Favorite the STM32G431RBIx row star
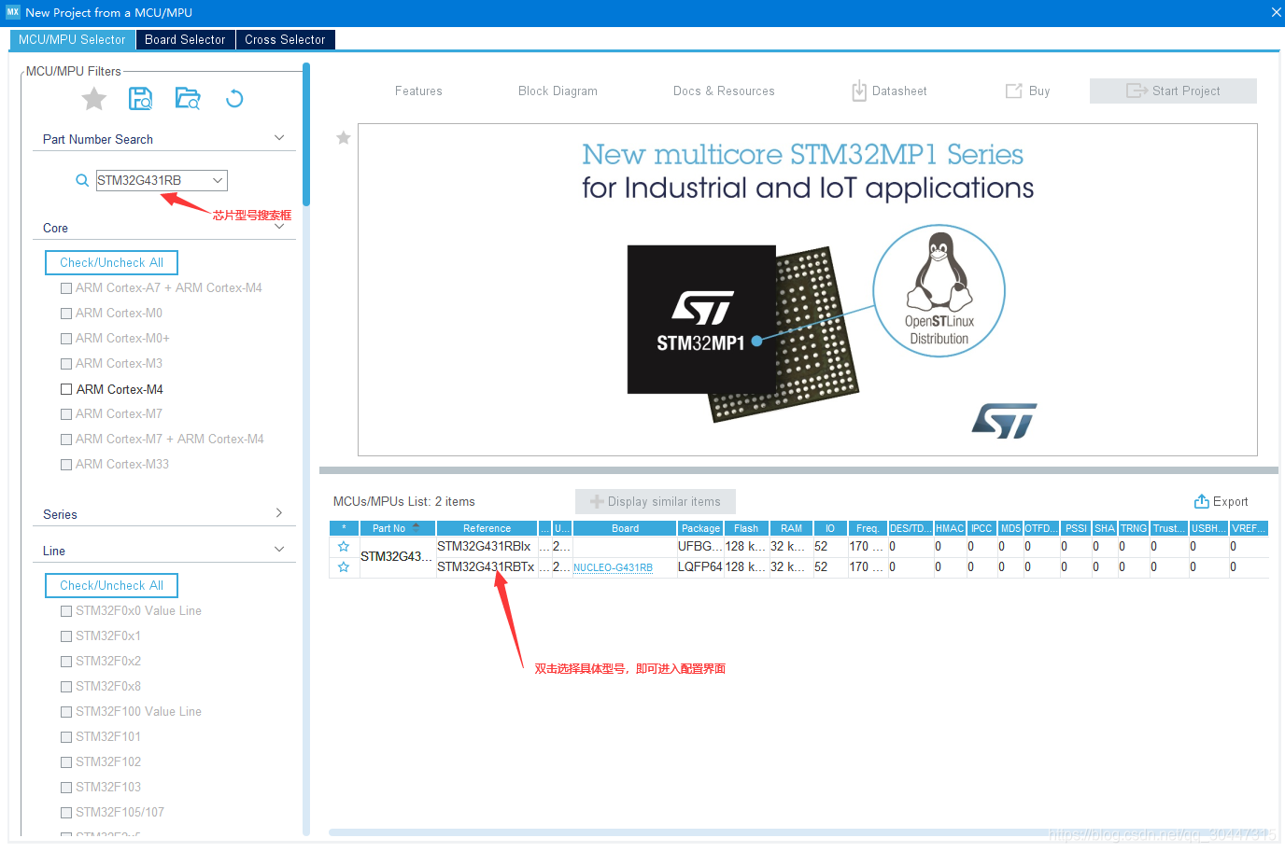 click(x=344, y=547)
